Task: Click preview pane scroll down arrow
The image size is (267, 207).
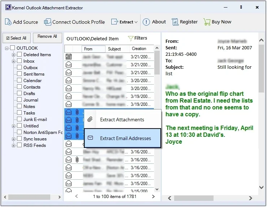Action: [261, 187]
